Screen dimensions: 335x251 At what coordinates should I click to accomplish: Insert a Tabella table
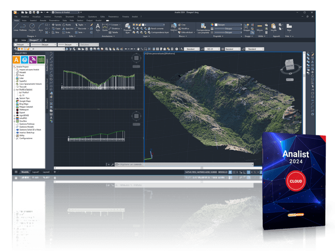[113, 33]
